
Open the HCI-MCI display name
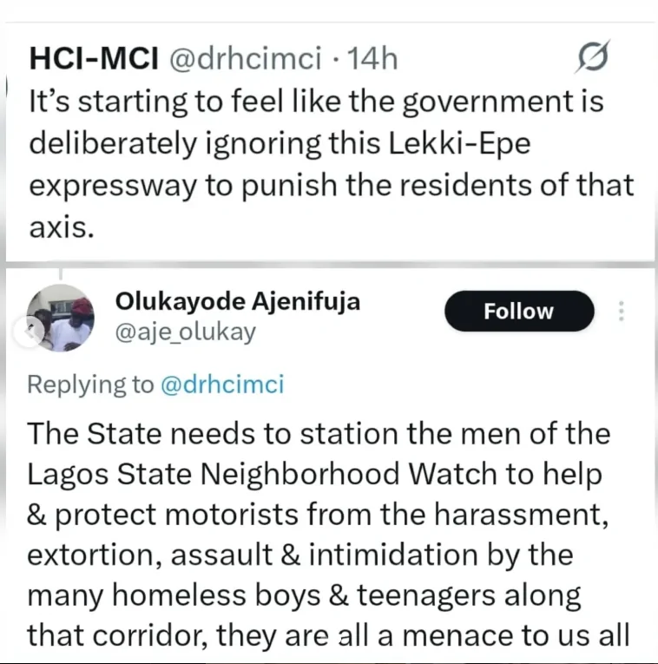pyautogui.click(x=94, y=59)
